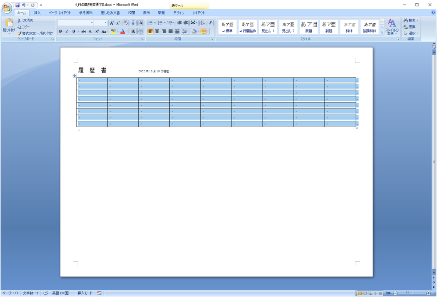Toggle align right paragraph alignment
The height and width of the screenshot is (297, 437).
164,31
